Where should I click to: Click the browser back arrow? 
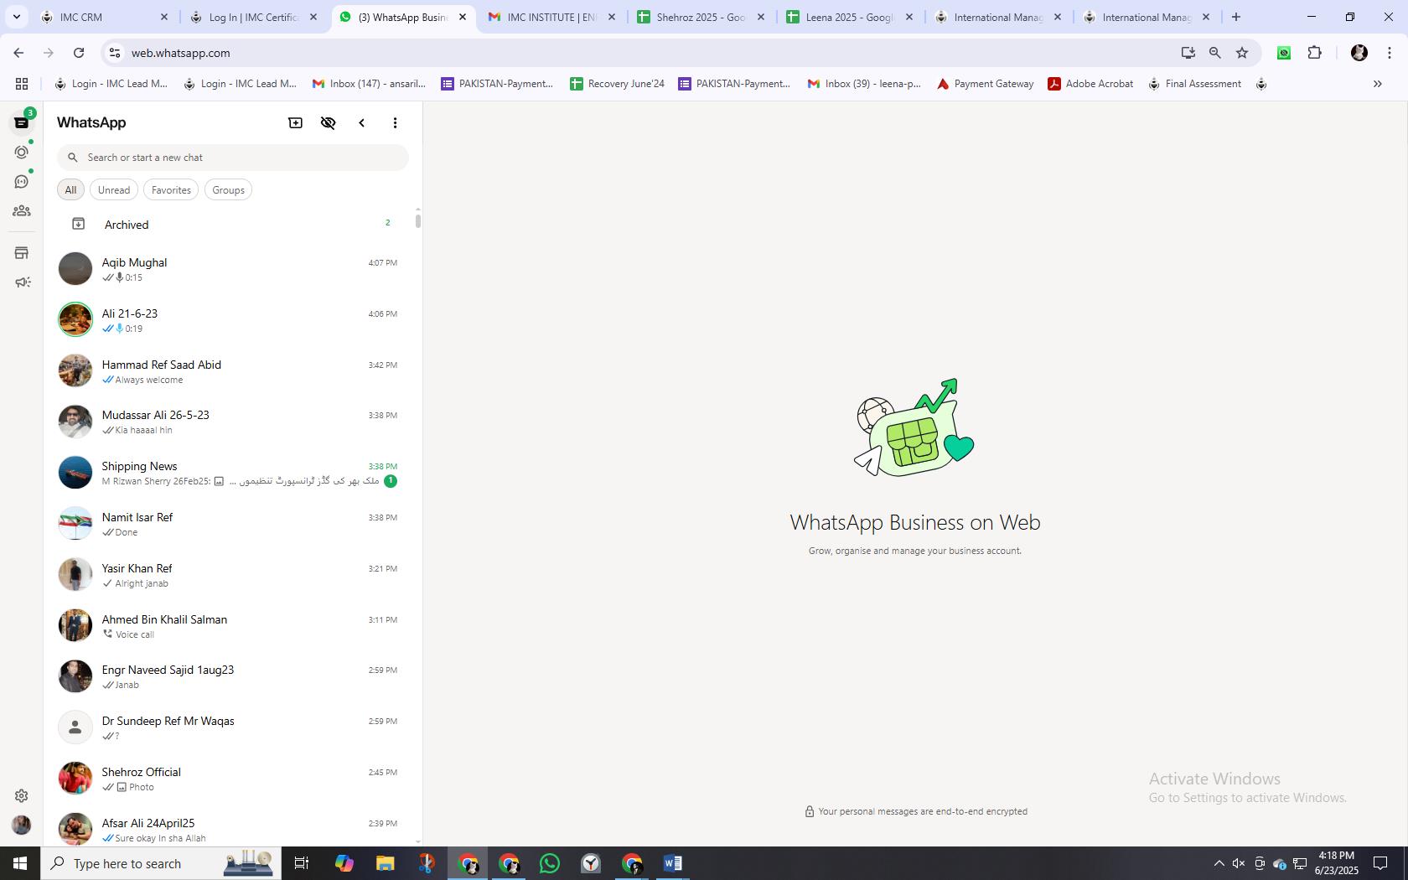tap(18, 53)
